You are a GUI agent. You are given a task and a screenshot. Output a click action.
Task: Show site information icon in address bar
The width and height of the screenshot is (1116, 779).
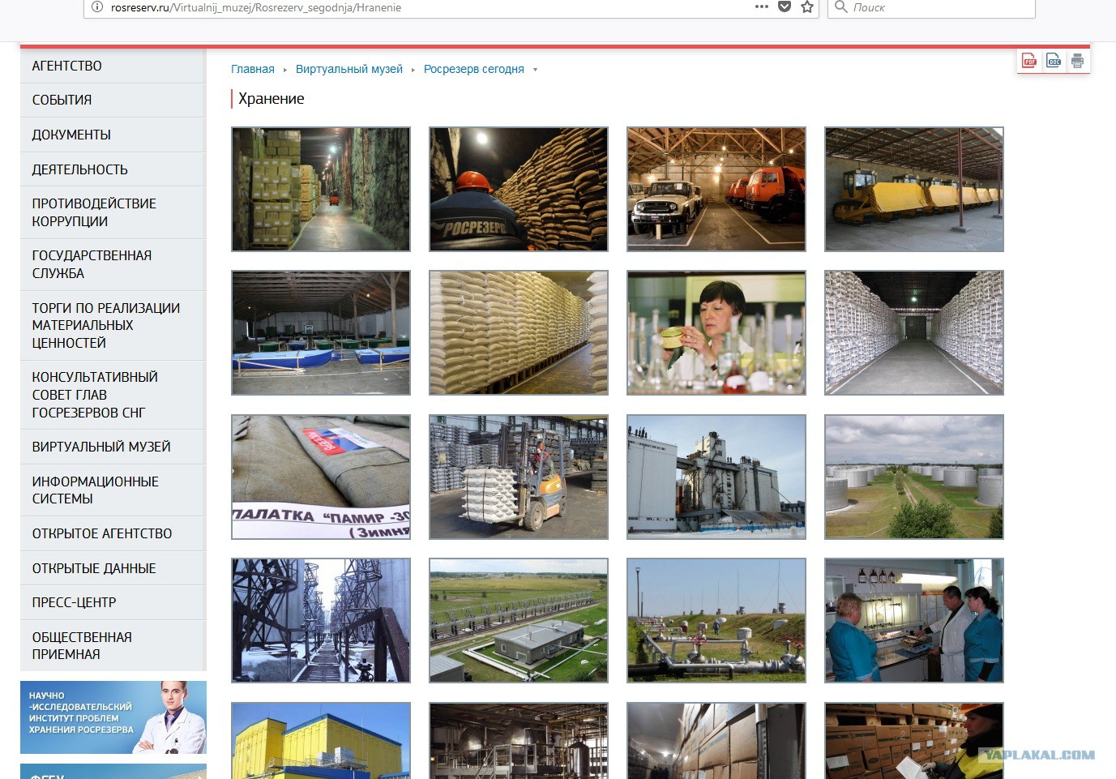97,7
